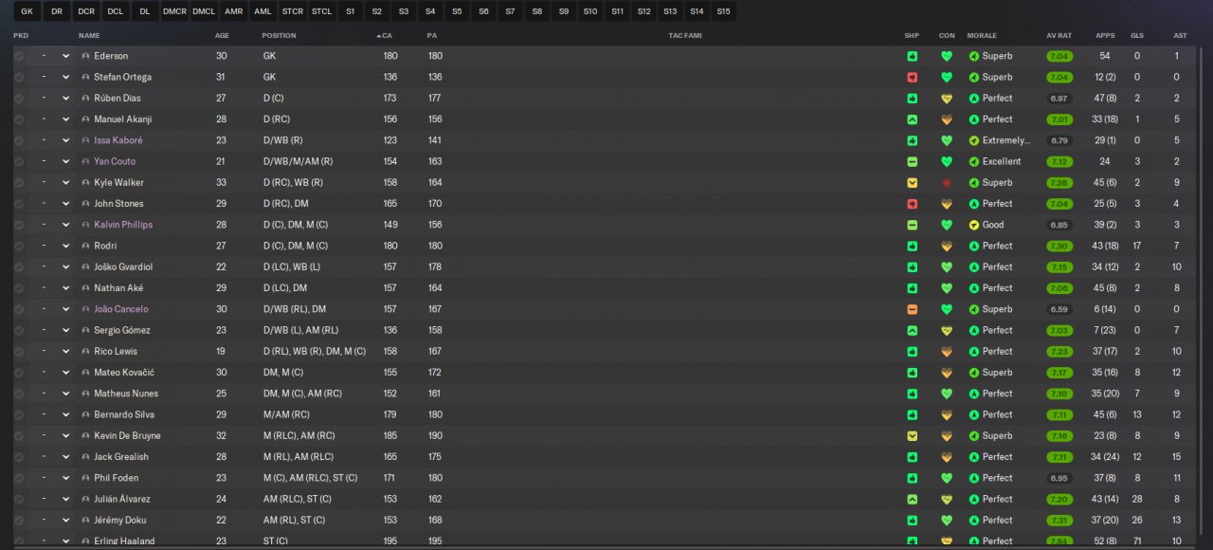Click Rico Lewis's condition heart icon
Viewport: 1213px width, 550px height.
pyautogui.click(x=946, y=352)
